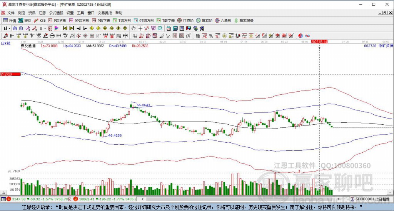The width and height of the screenshot is (394, 211).
Task: Select the crosshair circle target tool
Action: 78,36
